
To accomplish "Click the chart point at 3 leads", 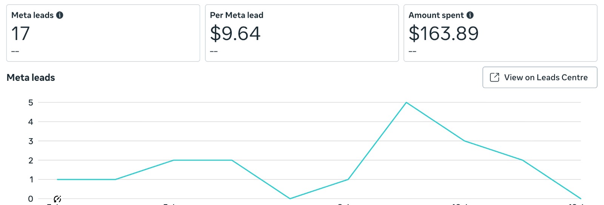I will click(x=464, y=141).
